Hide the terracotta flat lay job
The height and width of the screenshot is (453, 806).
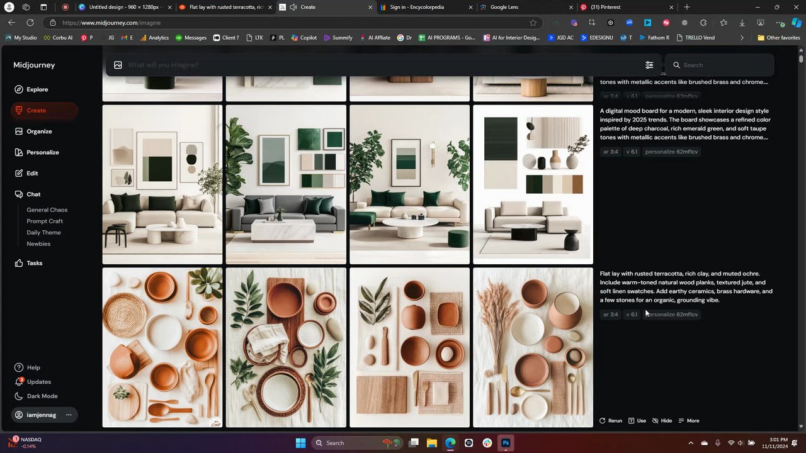662,421
